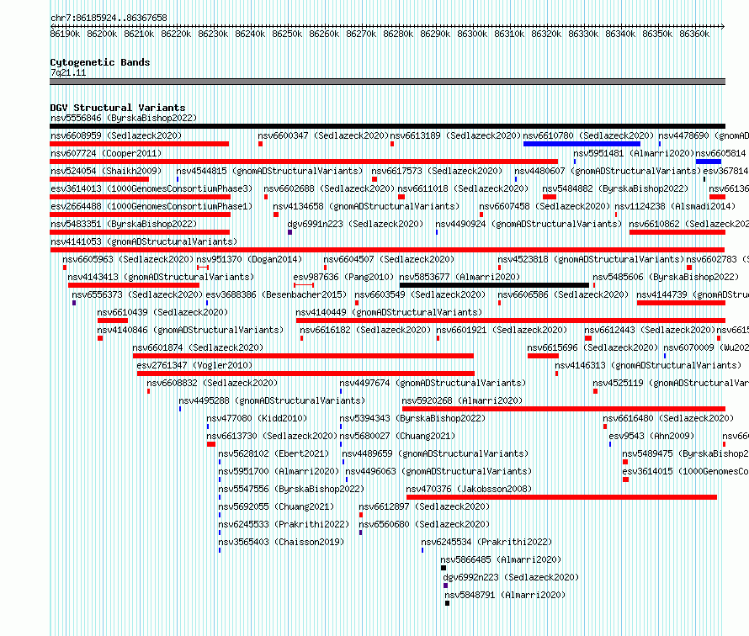Click the 86190k ruler position label
Image resolution: width=749 pixels, height=636 pixels.
pyautogui.click(x=65, y=34)
